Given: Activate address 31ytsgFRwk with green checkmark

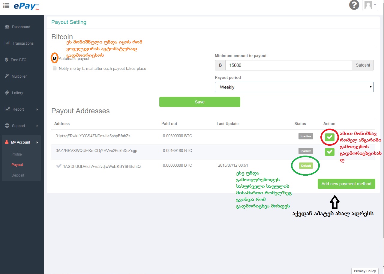Looking at the screenshot, I should pos(330,137).
